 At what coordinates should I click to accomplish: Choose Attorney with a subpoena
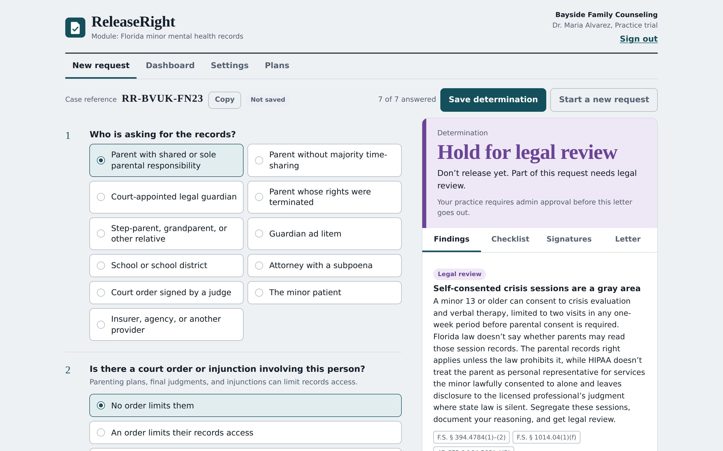[x=324, y=266]
